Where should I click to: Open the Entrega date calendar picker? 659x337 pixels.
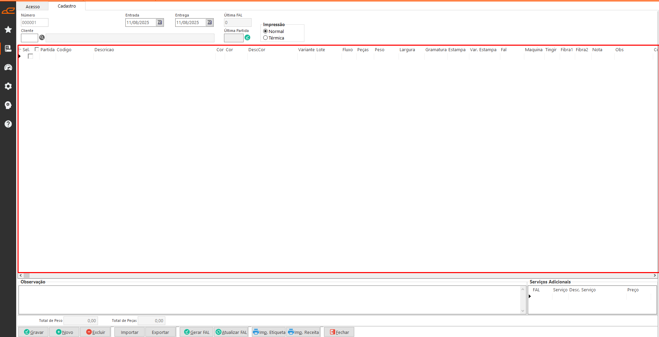click(210, 22)
